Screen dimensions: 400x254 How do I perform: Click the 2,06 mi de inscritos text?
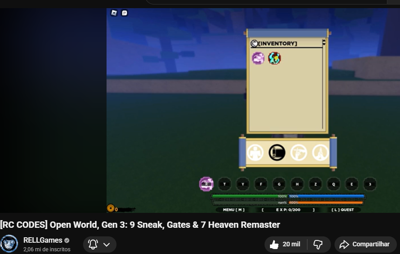47,249
